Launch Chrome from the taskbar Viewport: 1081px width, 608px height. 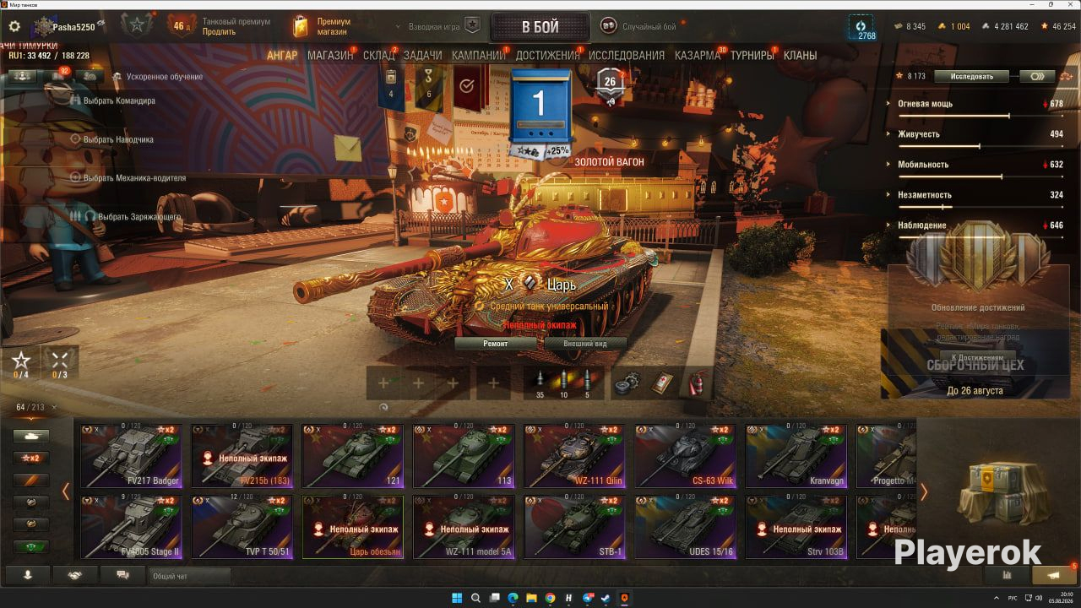(x=550, y=598)
